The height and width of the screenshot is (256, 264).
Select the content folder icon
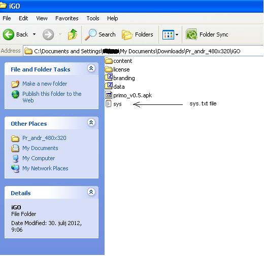(x=109, y=61)
